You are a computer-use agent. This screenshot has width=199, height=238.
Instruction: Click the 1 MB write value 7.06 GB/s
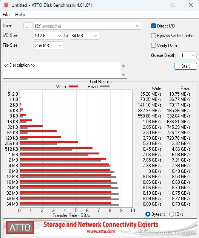[x=152, y=155]
